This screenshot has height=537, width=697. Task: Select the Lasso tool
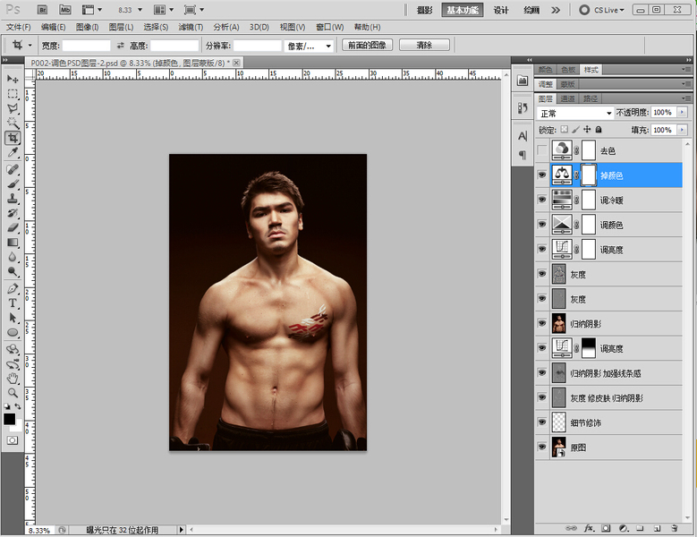pos(13,108)
